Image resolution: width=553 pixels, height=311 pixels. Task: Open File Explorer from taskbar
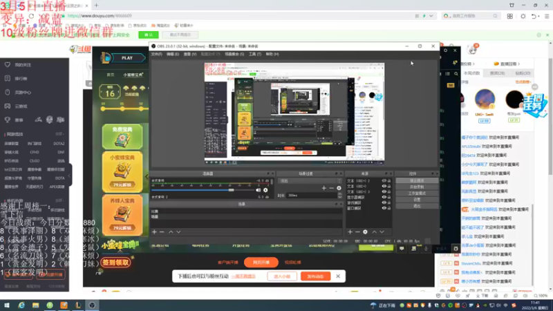(x=35, y=305)
